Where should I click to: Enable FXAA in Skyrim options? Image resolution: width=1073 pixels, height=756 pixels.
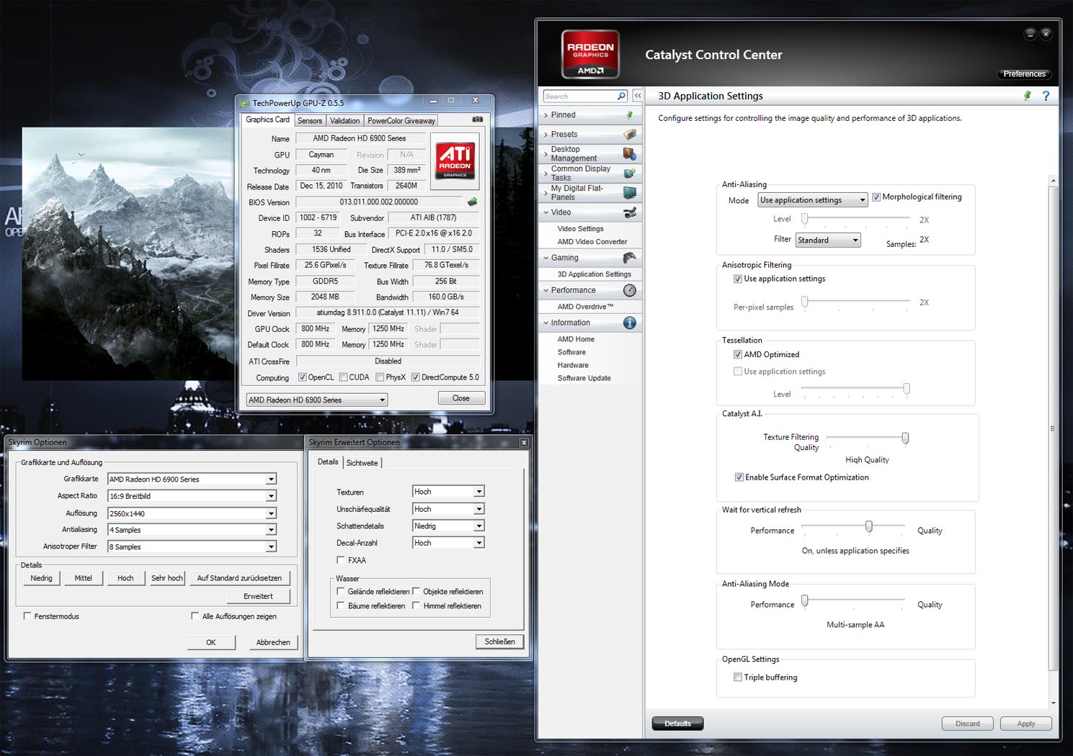point(341,560)
